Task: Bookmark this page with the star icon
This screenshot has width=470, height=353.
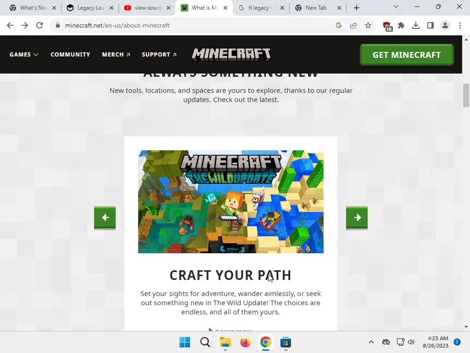Action: tap(368, 26)
